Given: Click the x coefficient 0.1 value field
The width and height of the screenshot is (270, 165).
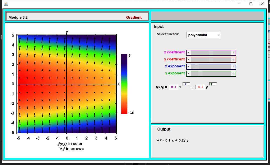Looking at the screenshot, I should [x=174, y=87].
